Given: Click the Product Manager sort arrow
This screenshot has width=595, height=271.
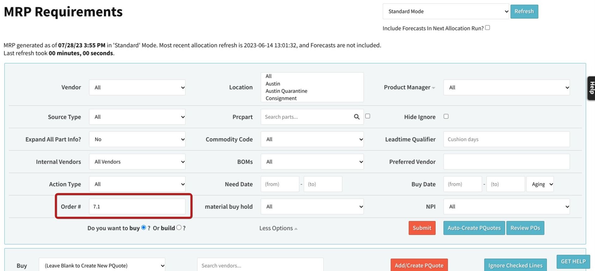Looking at the screenshot, I should point(433,88).
